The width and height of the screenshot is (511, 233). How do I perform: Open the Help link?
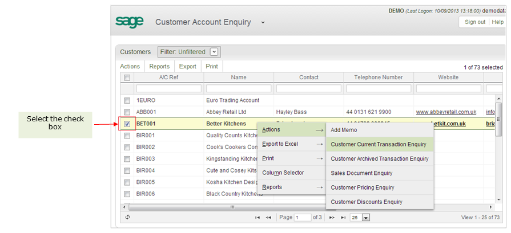497,22
